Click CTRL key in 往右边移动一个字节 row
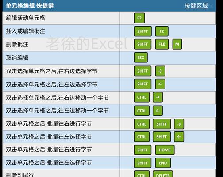The width and height of the screenshot is (223, 177). (142, 97)
